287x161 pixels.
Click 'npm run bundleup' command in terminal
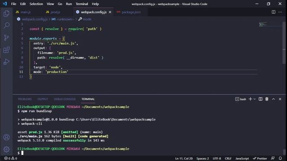(x=36, y=111)
